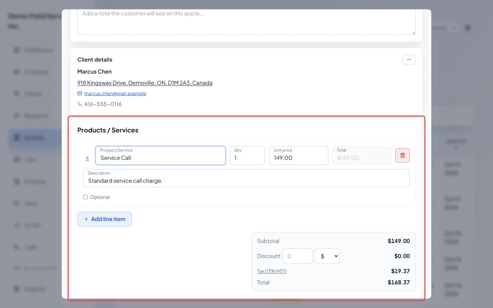Click the email envelope icon
This screenshot has width=493, height=308.
tap(80, 93)
